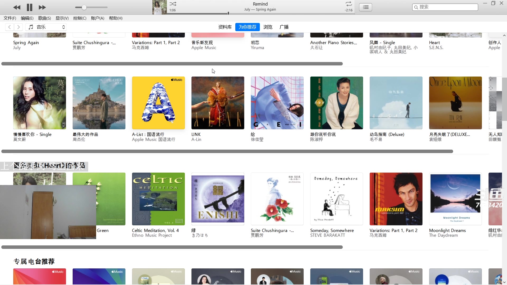The width and height of the screenshot is (507, 285).
Task: Click the 专属电台推荐 section heading
Action: point(34,261)
